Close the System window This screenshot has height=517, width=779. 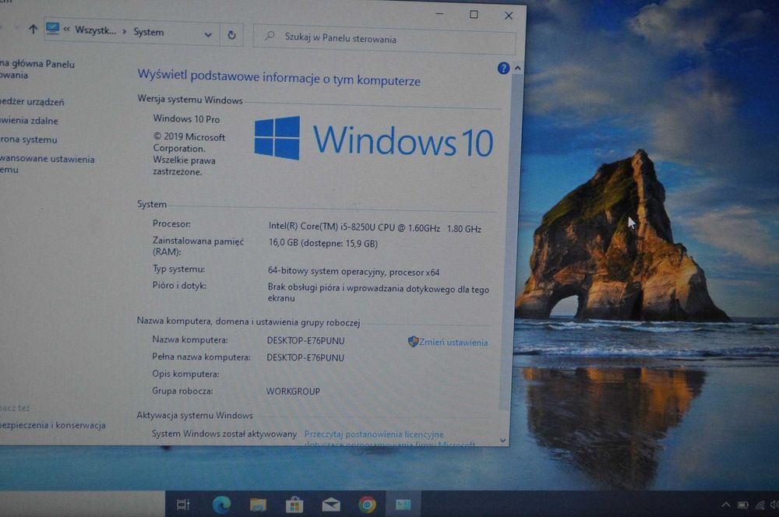point(509,16)
